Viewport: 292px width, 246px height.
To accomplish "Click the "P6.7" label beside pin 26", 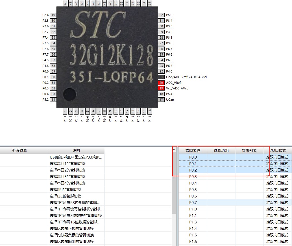I will tap(169, 49).
